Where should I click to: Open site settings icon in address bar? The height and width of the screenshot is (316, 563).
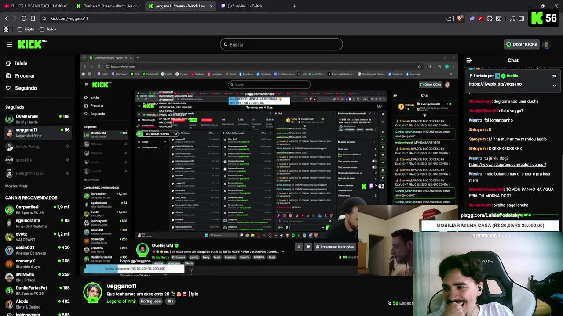point(44,18)
